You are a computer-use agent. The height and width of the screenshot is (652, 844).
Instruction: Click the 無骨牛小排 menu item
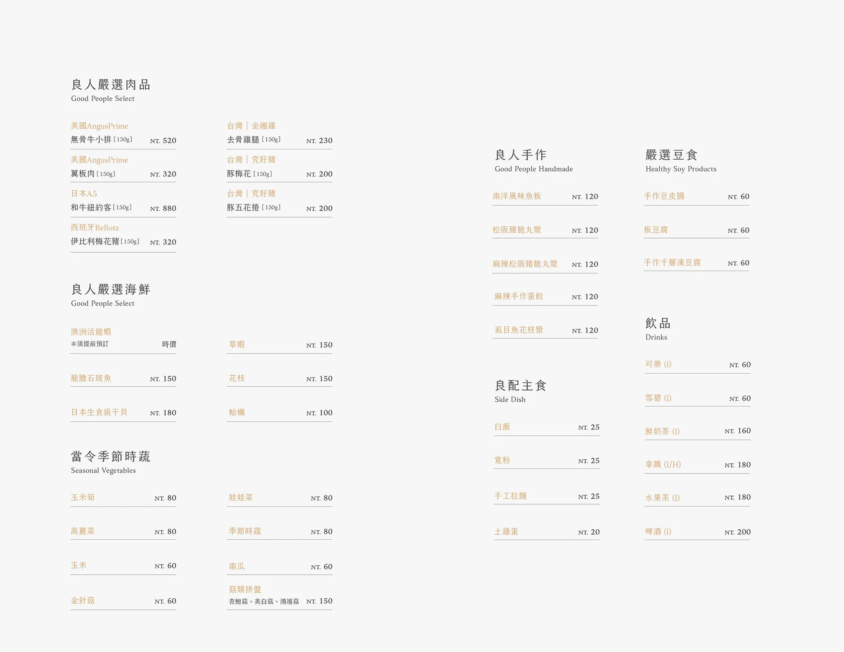(x=91, y=140)
